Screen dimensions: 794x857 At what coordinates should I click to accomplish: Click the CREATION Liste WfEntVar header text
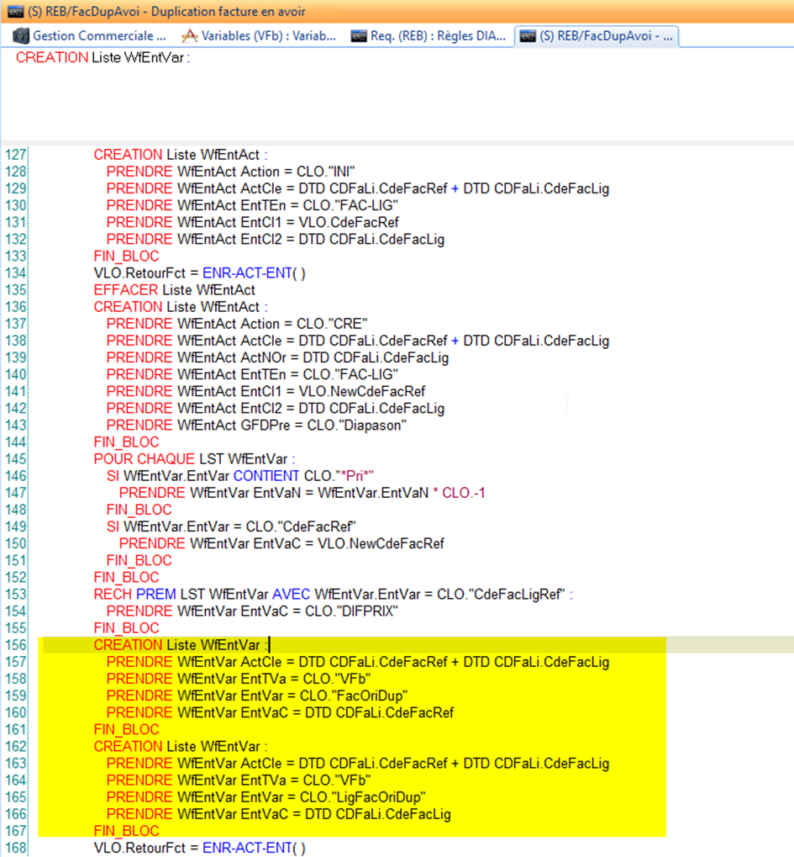pos(92,58)
